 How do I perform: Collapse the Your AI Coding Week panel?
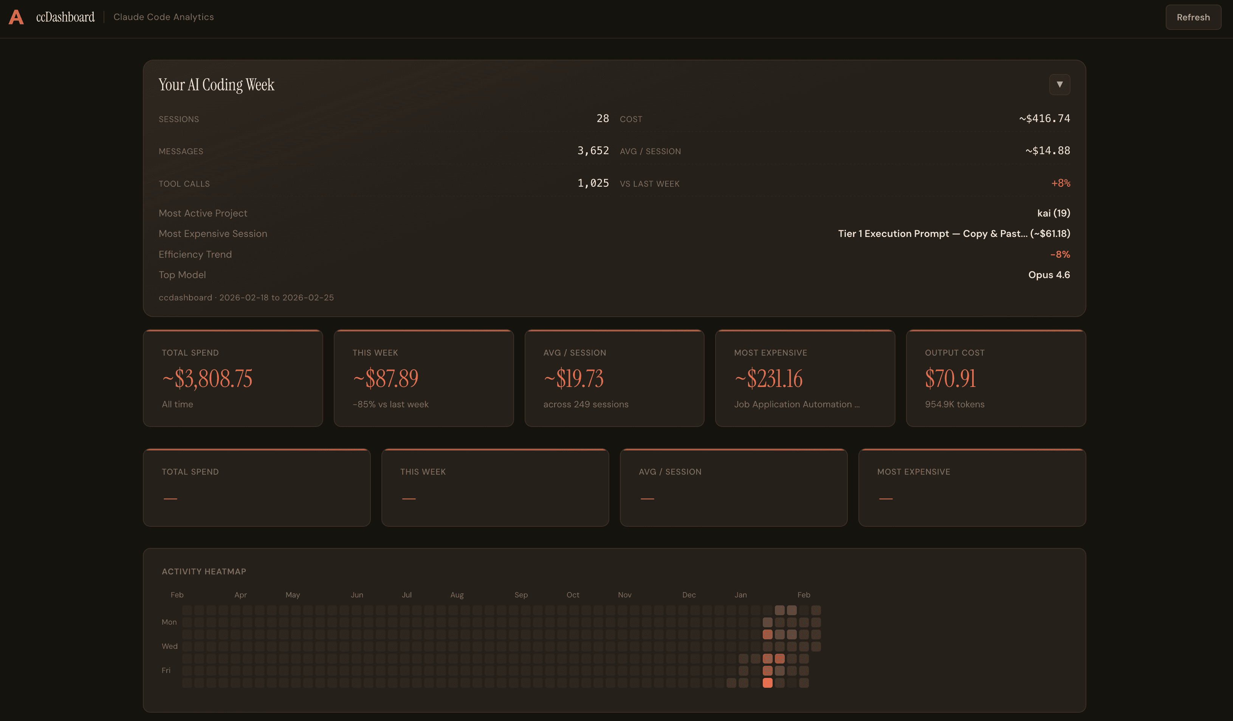1059,85
